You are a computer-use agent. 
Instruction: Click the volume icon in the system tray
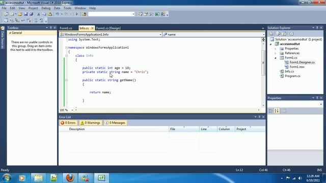tap(300, 178)
